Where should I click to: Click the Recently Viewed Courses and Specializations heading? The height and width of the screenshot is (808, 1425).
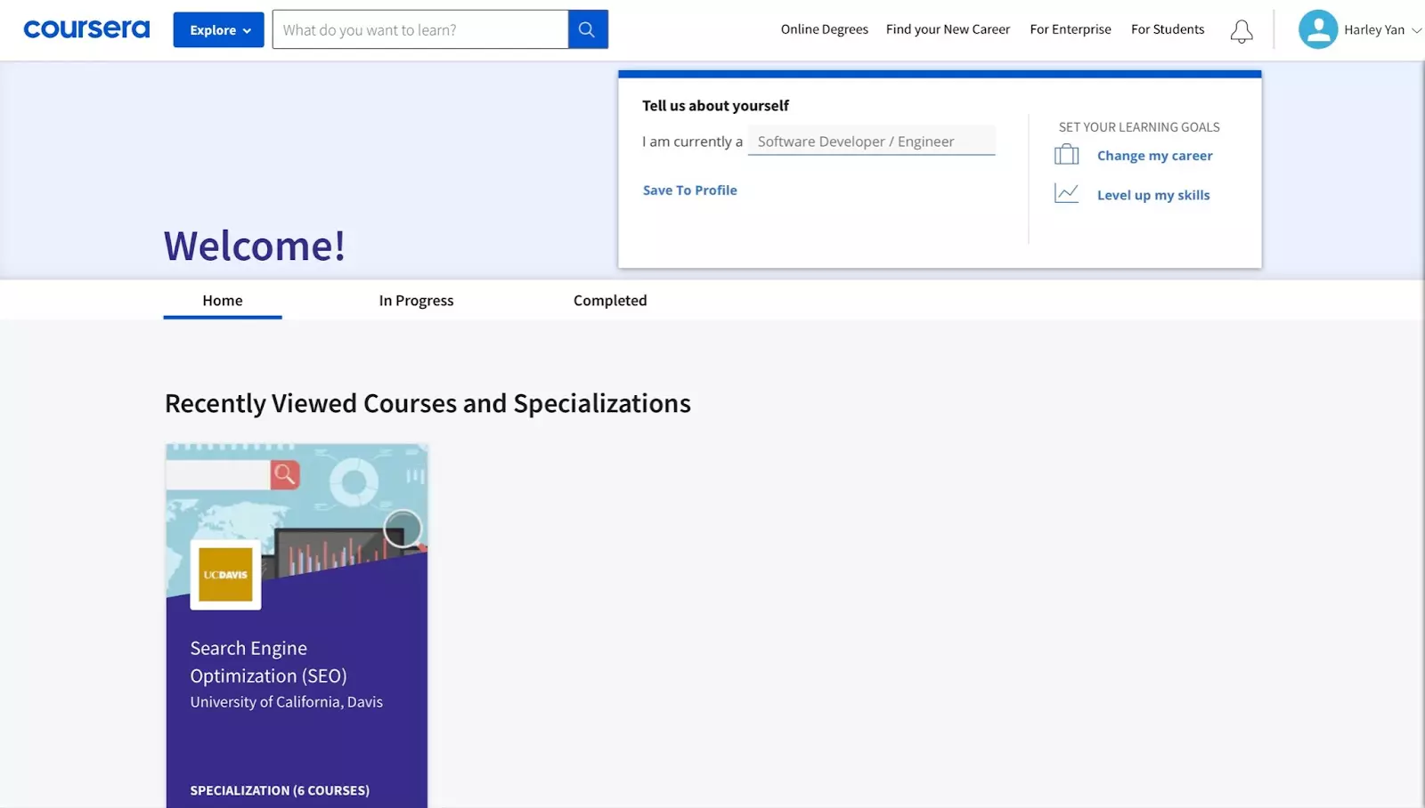point(427,404)
